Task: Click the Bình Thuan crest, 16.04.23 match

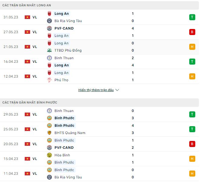Action: click(x=49, y=58)
